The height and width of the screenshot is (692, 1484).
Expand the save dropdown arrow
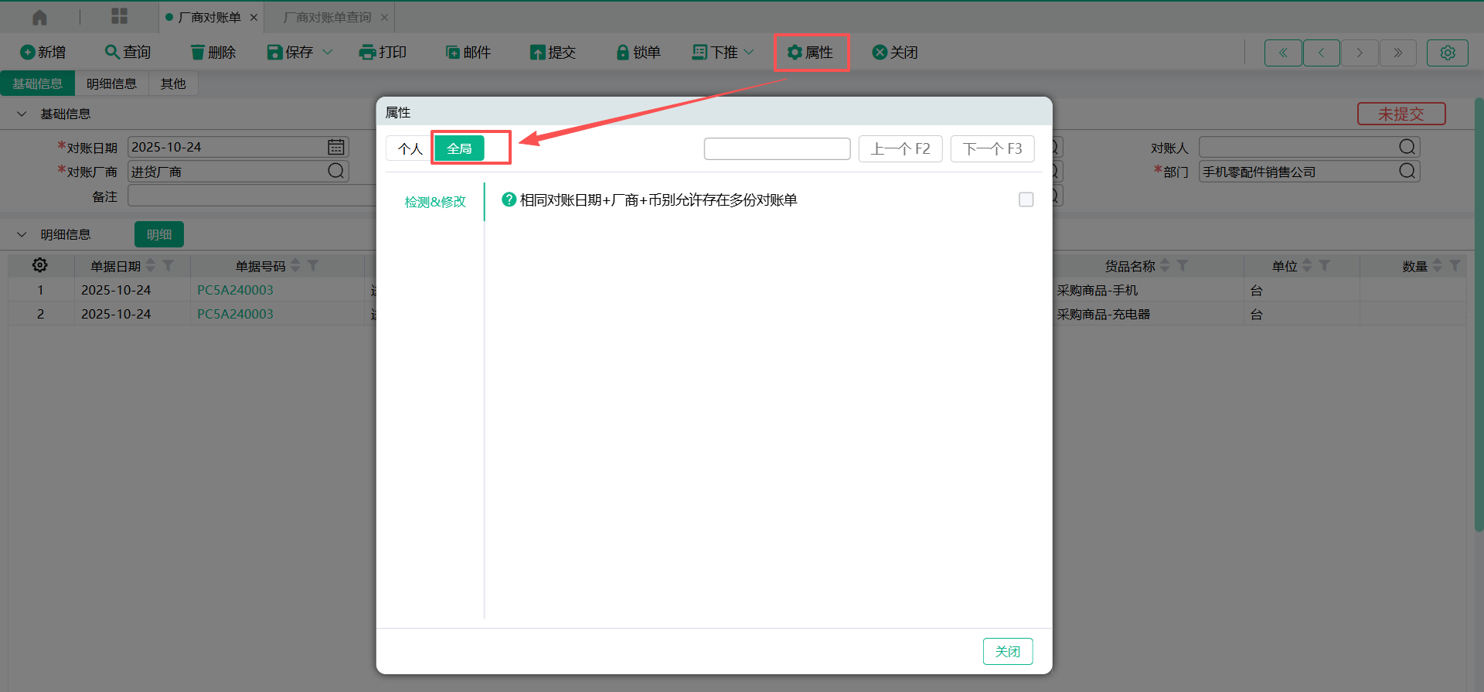tap(328, 53)
